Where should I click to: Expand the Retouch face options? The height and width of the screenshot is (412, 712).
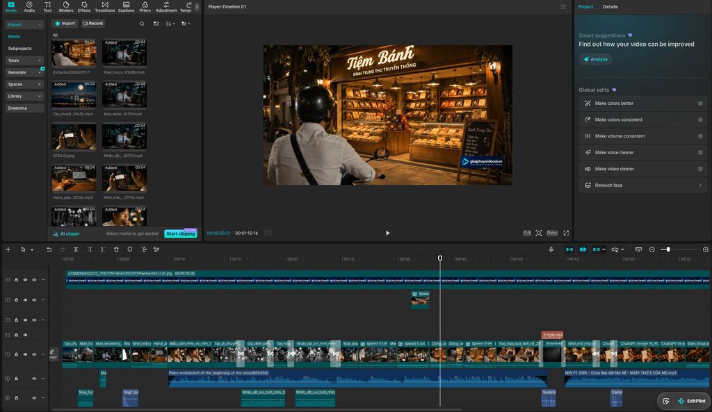pos(700,185)
